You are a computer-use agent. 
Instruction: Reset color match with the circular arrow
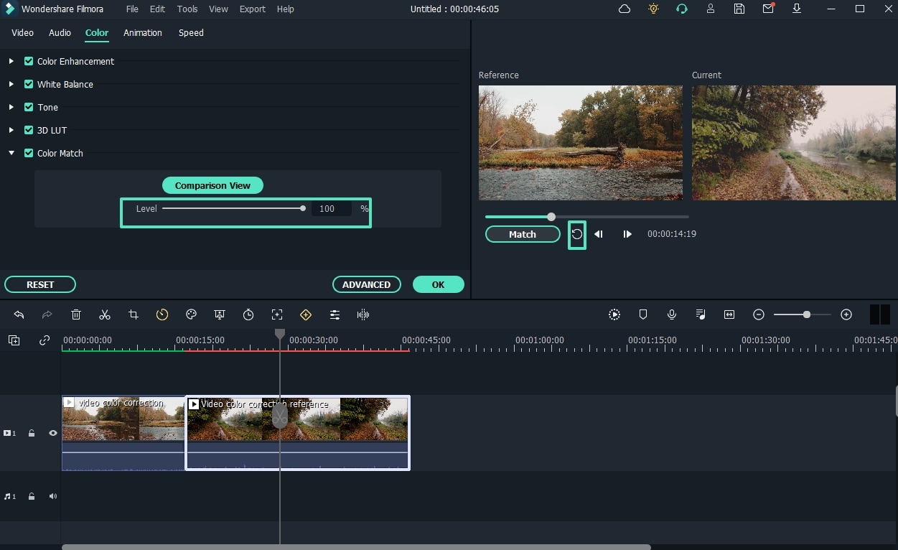click(x=577, y=234)
